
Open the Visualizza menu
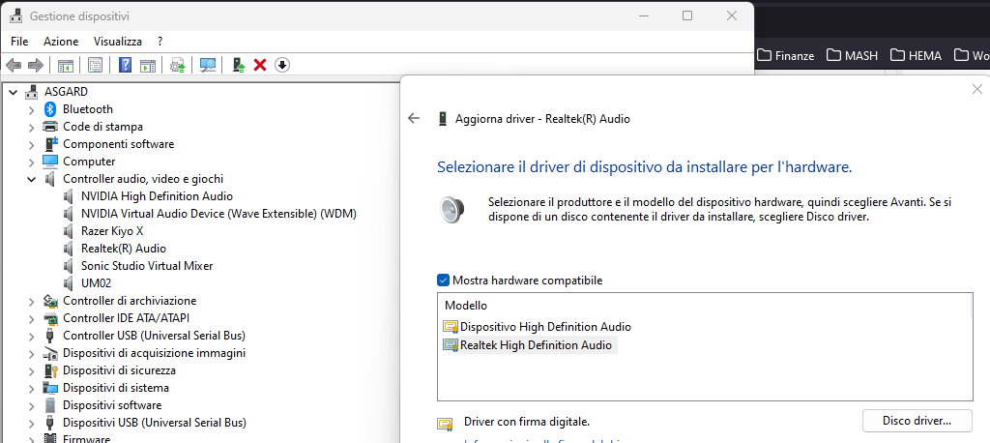click(x=118, y=42)
